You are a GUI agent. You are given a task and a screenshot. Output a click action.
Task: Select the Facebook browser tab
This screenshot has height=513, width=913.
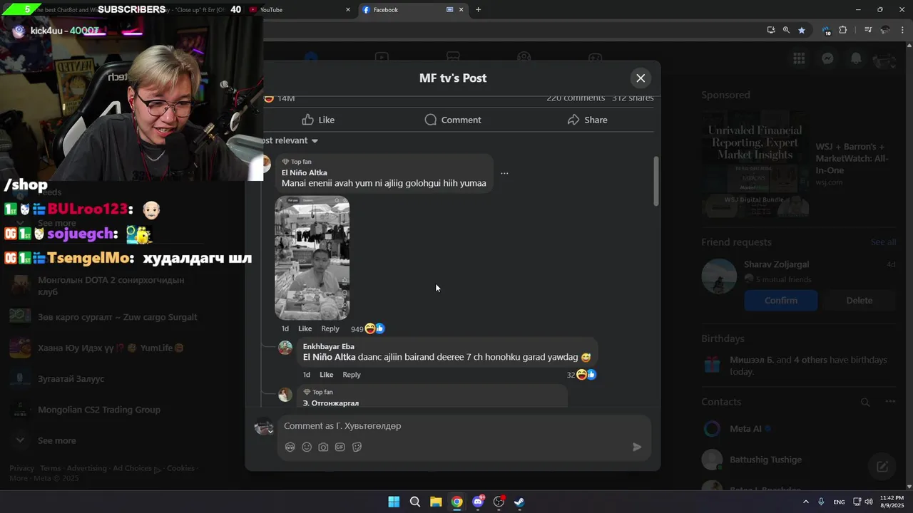(x=405, y=10)
